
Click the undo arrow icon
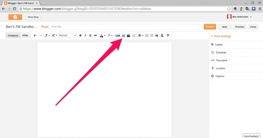[35, 36]
